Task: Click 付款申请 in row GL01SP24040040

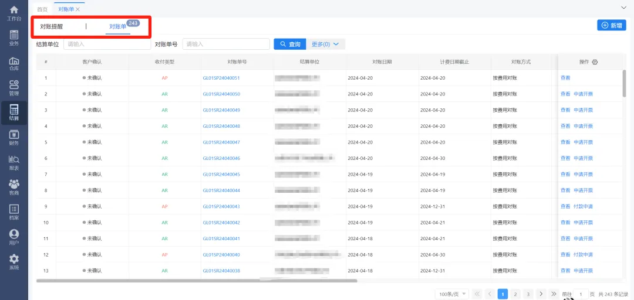Action: tap(583, 255)
